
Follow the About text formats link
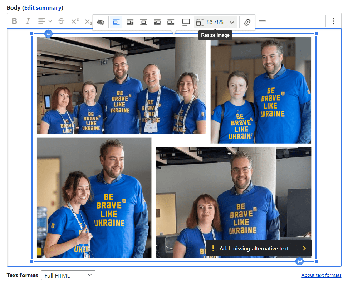[321, 275]
